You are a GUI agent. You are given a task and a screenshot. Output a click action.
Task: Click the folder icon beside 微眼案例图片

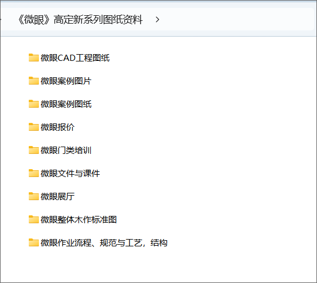[33, 81]
